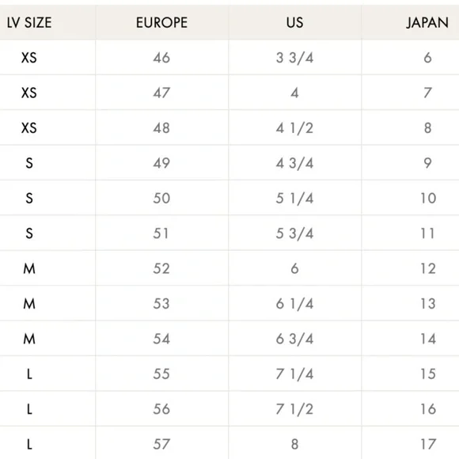
Task: Click the Europe 47 cell
Action: pos(161,93)
